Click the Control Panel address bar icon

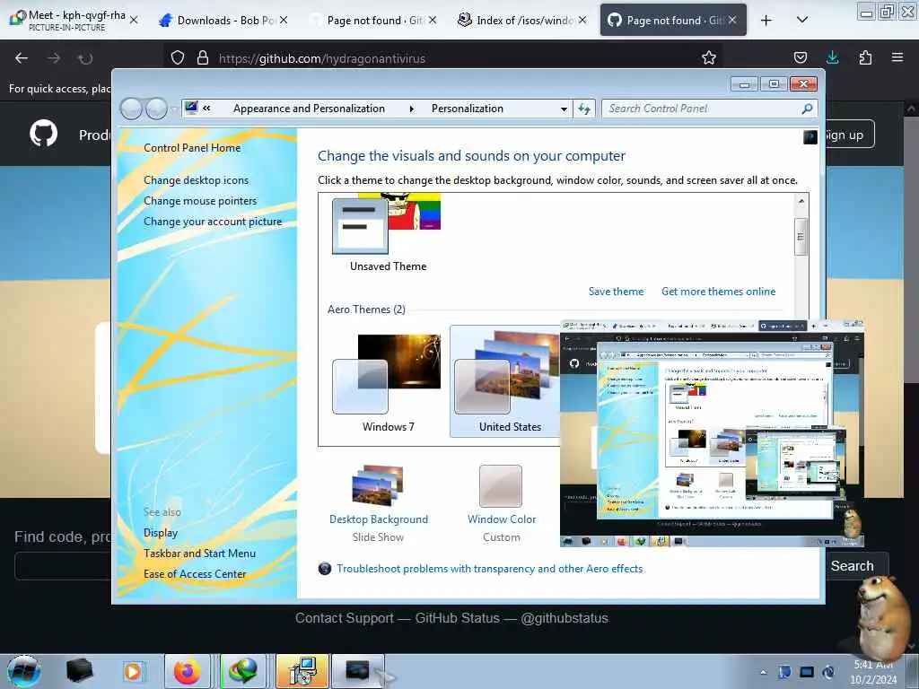pos(191,108)
